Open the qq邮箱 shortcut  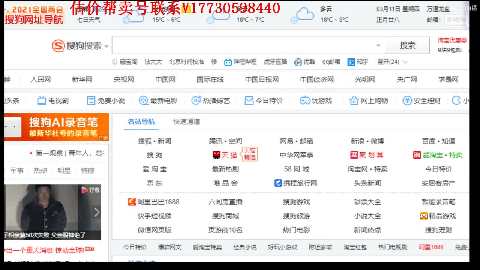tap(331, 62)
